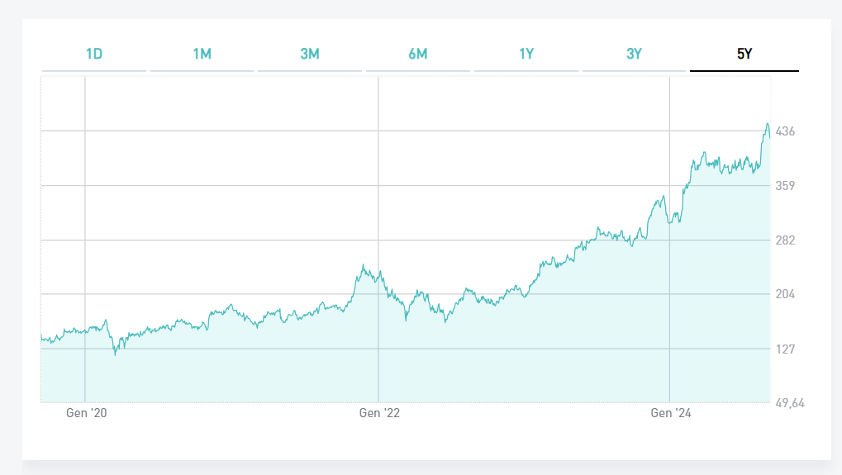
Task: Select the 3Y chart period tab
Action: coord(634,55)
